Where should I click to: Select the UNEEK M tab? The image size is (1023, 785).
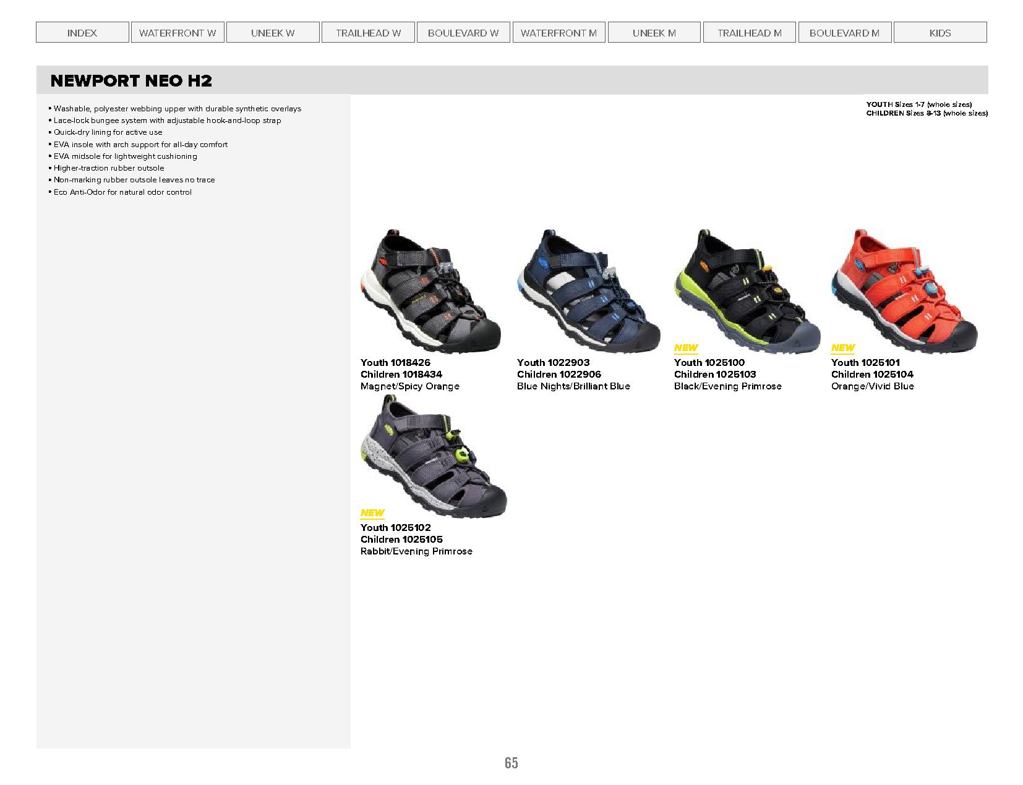tap(654, 33)
